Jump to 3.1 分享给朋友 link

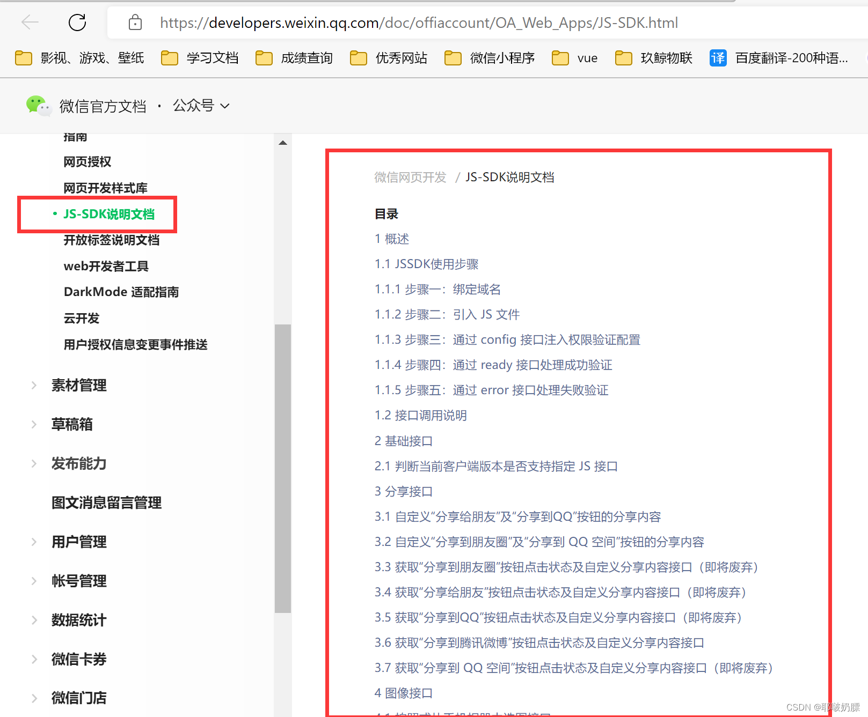point(517,516)
